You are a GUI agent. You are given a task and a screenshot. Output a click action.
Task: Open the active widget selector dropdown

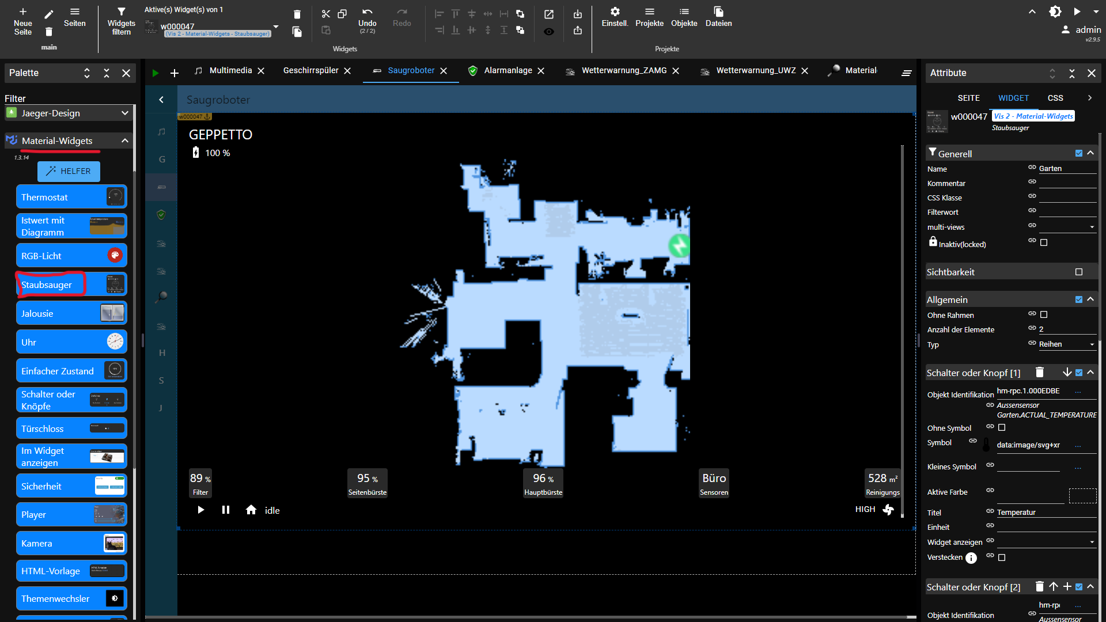tap(276, 27)
